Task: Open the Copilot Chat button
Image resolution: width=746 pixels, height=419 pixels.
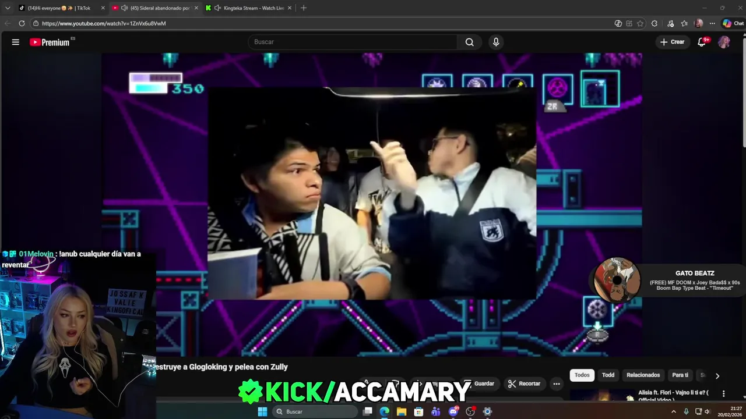Action: tap(733, 23)
